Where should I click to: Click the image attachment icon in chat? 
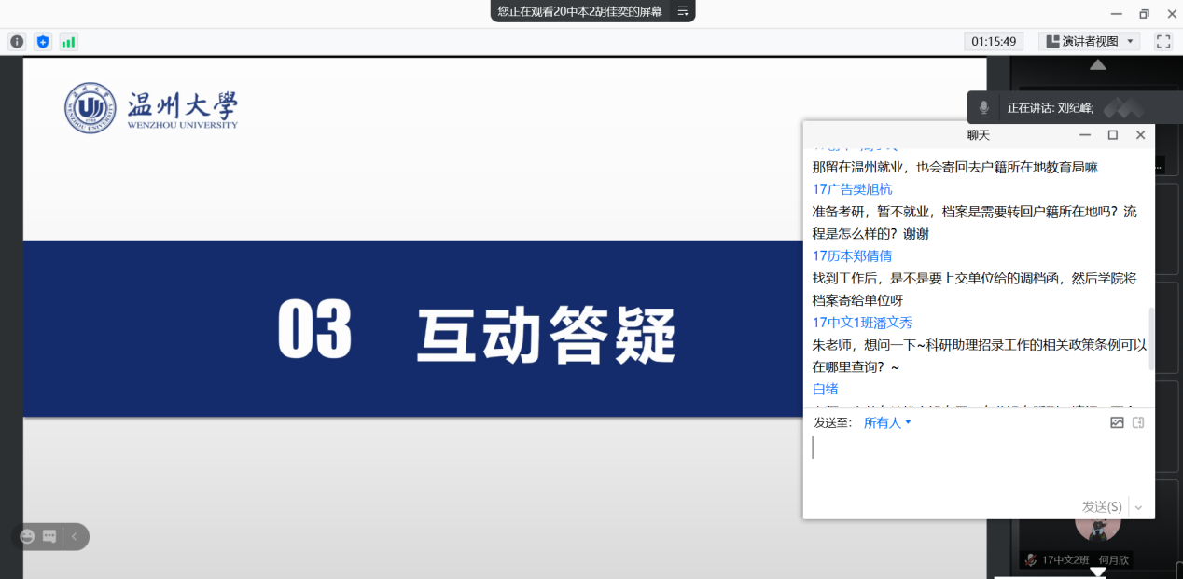(x=1117, y=422)
